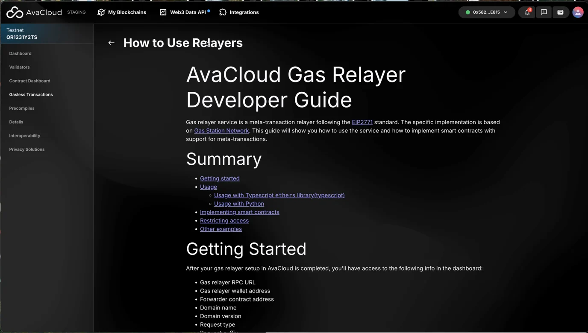Jump to Usage link
The width and height of the screenshot is (588, 333).
[209, 187]
